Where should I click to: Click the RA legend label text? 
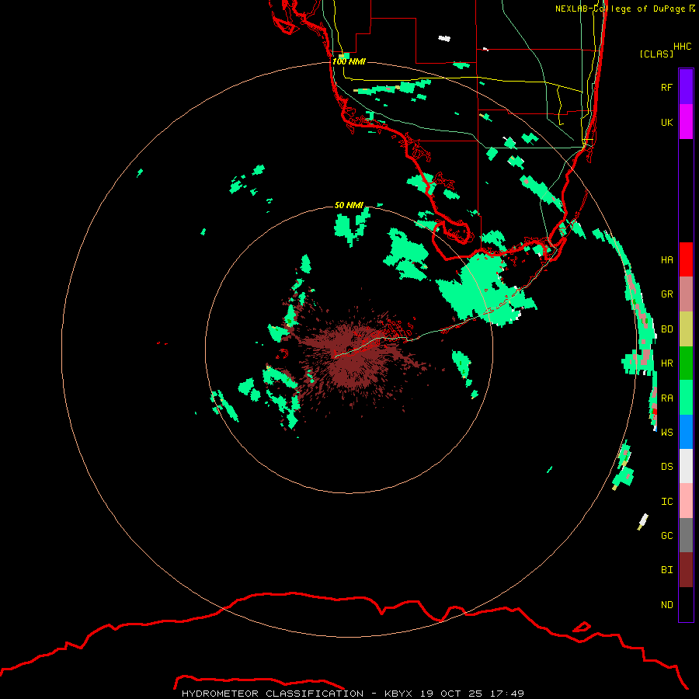[666, 398]
